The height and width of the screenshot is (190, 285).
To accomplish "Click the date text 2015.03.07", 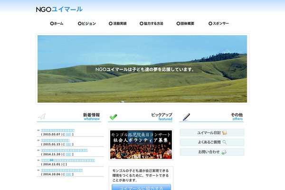I will tap(52, 134).
